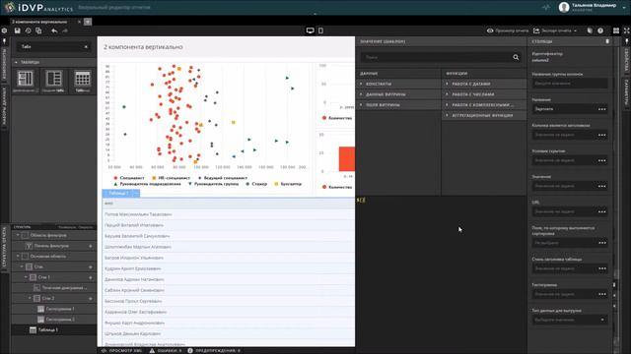Screen dimensions: 631x354
Task: Click the column group name input
Action: [x=570, y=83]
